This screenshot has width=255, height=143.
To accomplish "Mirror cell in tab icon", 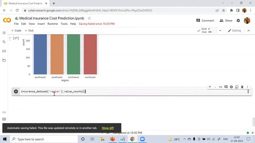I will click(x=237, y=87).
